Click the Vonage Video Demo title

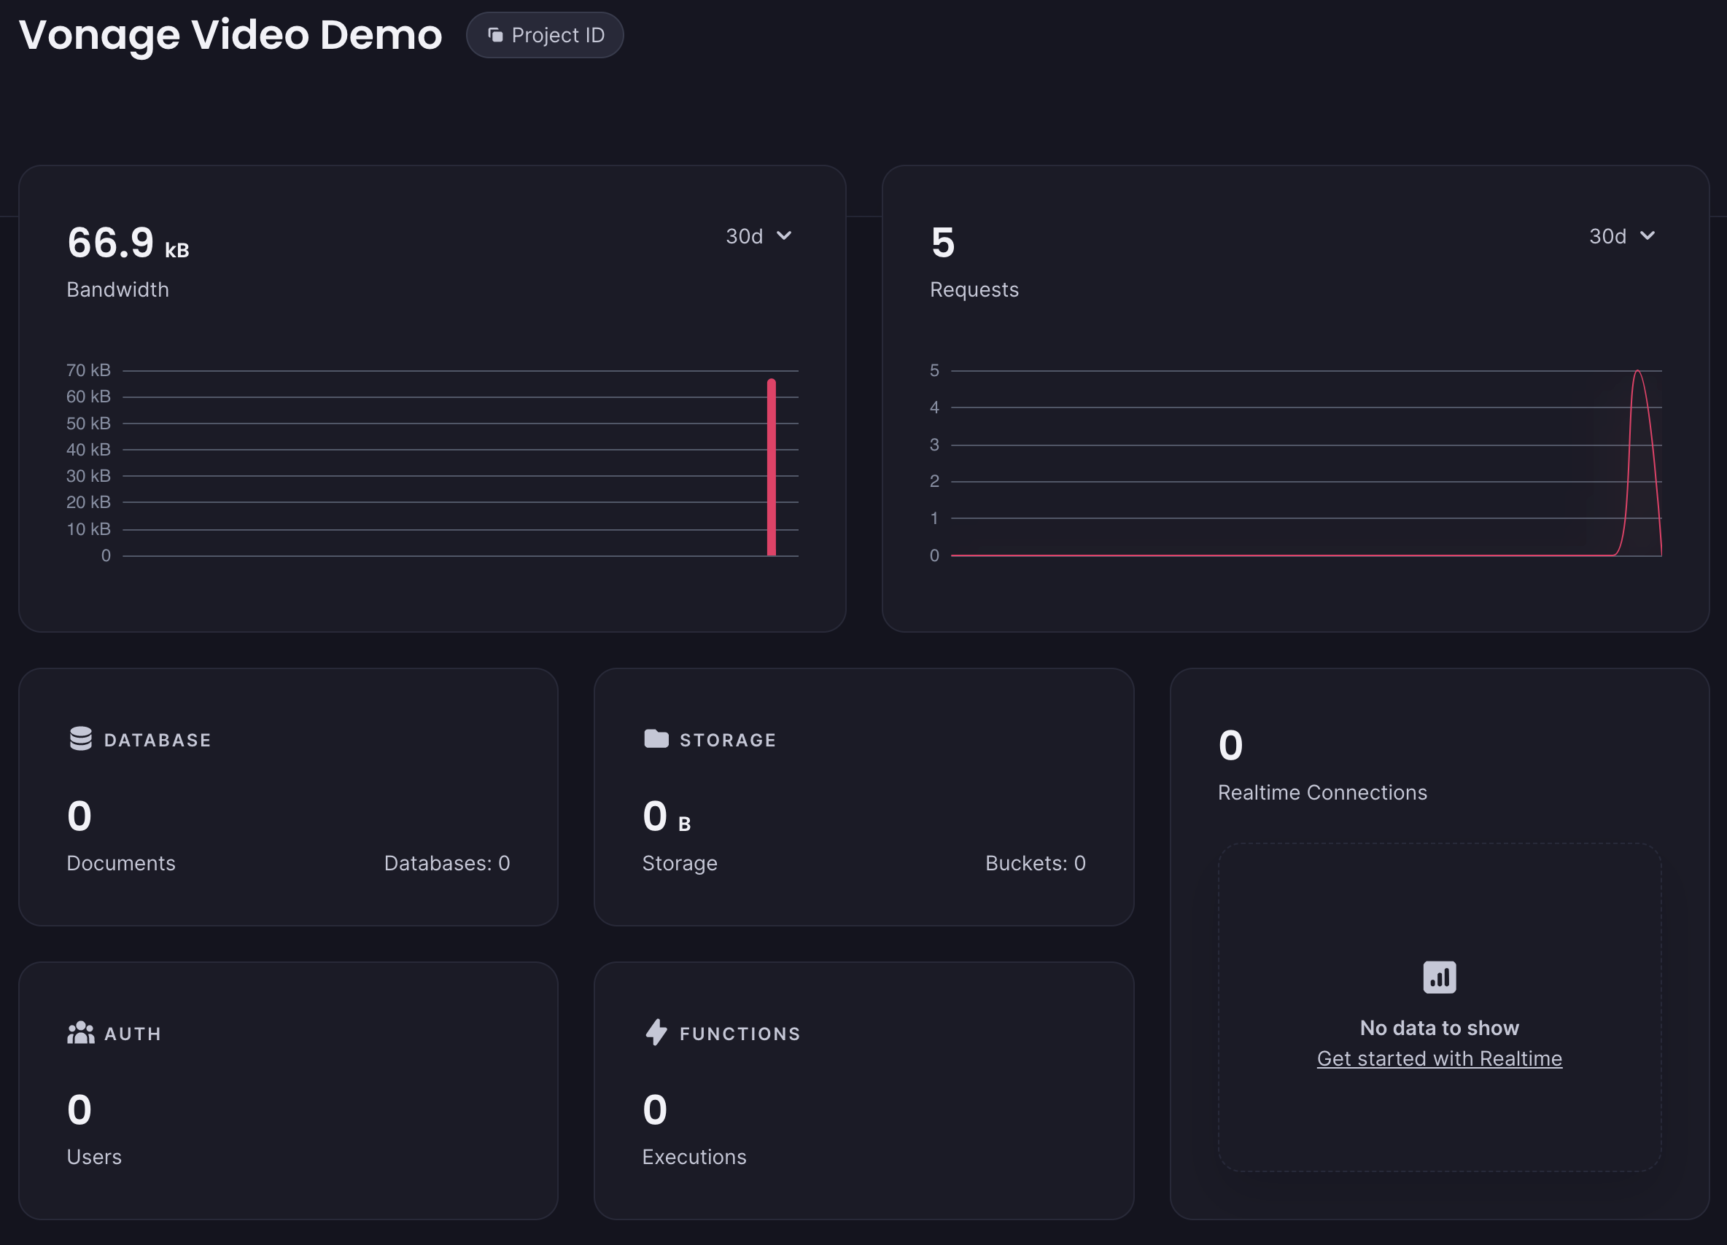(230, 35)
